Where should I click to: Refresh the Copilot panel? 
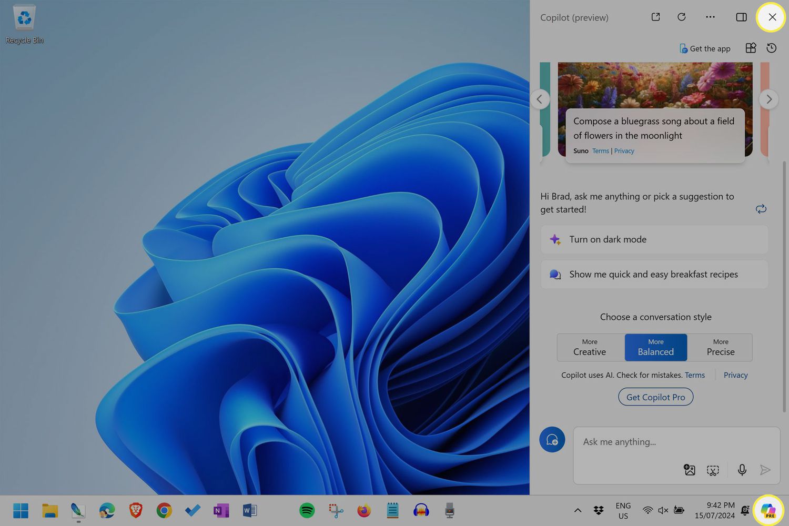tap(682, 17)
